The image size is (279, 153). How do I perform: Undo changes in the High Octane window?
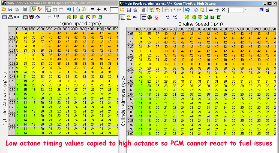click(x=187, y=10)
